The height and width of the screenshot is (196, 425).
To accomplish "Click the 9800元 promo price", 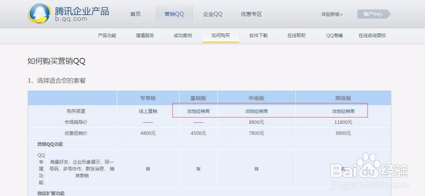I will click(343, 133).
